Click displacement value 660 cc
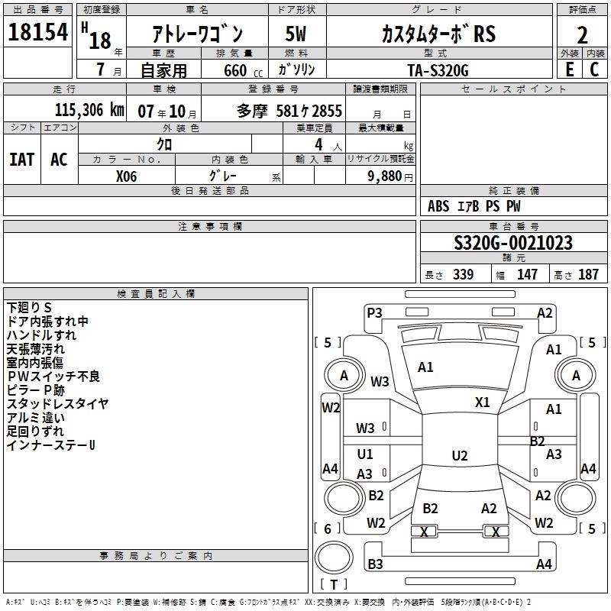The height and width of the screenshot is (611, 611). click(x=243, y=71)
